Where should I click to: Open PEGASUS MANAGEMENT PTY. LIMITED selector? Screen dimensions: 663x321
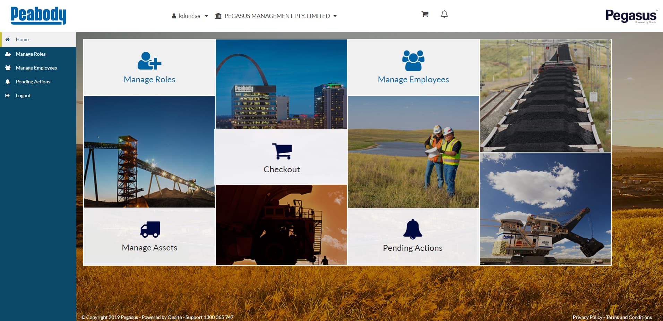tap(276, 16)
